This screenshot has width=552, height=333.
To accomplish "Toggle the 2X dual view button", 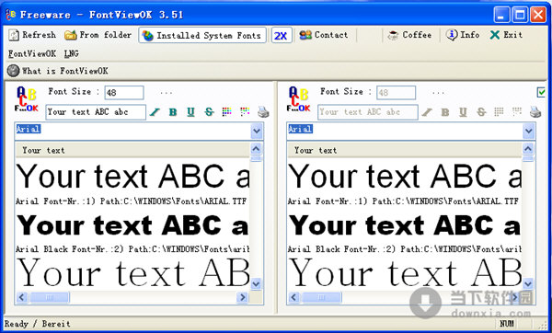I will [x=281, y=36].
